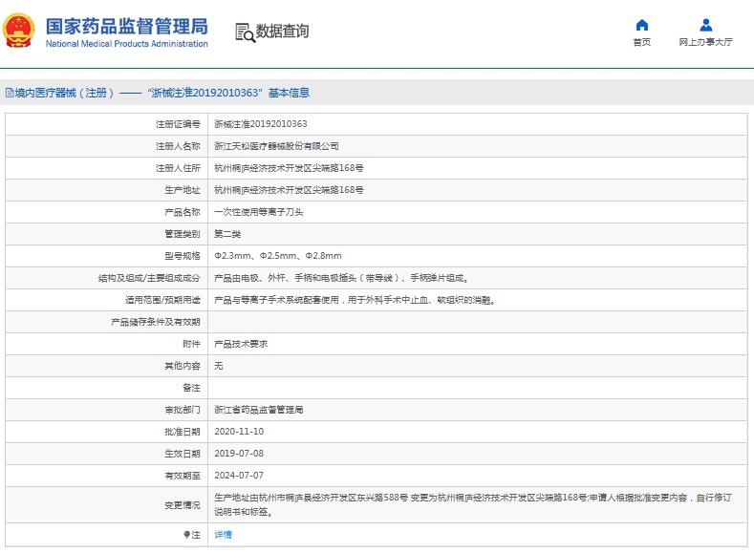The height and width of the screenshot is (553, 754).
Task: Click the 产品技术要求 attachment value
Action: click(240, 344)
